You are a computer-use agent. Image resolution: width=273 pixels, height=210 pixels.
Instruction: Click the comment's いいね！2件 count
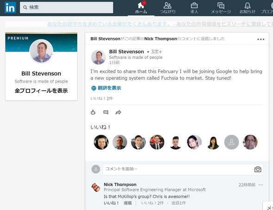(x=152, y=203)
